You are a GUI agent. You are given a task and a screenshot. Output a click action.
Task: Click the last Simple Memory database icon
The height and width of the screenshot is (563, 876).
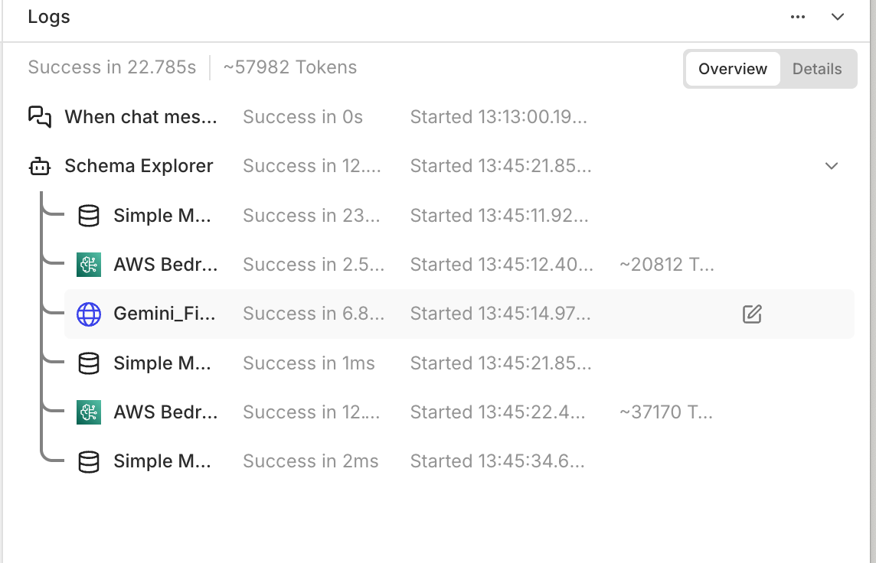[x=89, y=461]
